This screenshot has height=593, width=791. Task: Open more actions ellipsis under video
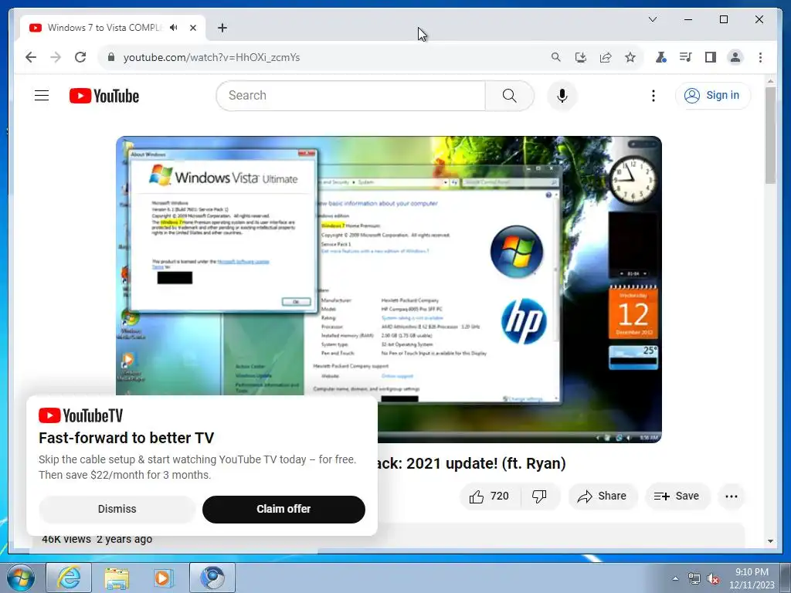point(731,496)
